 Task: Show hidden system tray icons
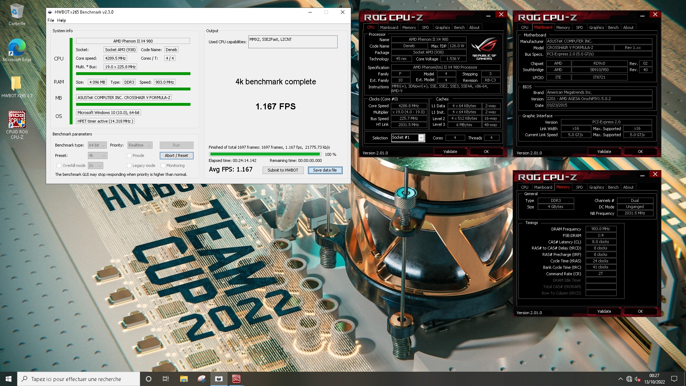[x=620, y=379]
